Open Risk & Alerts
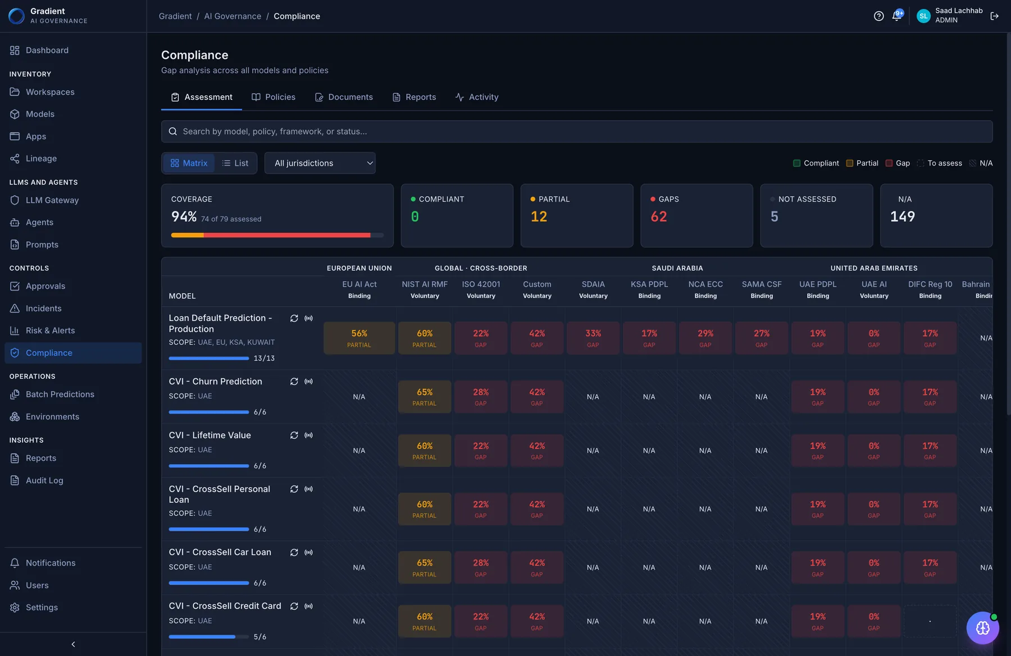Viewport: 1011px width, 656px height. pos(73,331)
